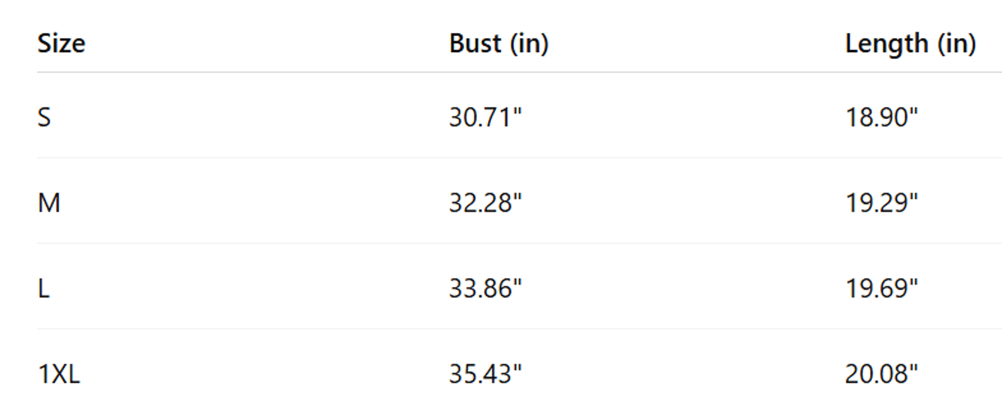Click the 18.90" length value

[x=881, y=117]
